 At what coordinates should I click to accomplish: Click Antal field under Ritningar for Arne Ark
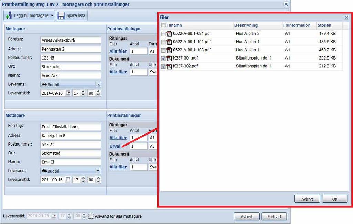tap(139, 51)
